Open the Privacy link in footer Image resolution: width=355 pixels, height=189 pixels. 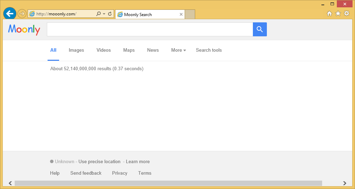pos(120,173)
